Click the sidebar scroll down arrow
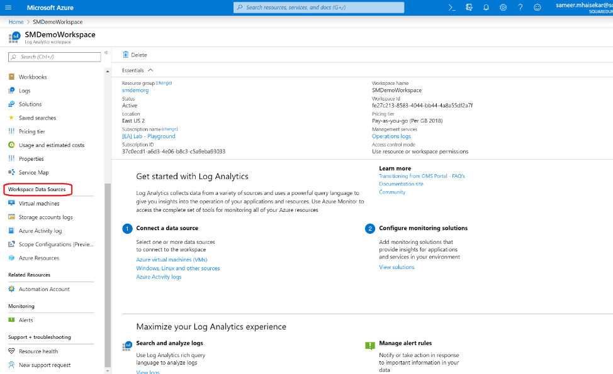 point(108,370)
